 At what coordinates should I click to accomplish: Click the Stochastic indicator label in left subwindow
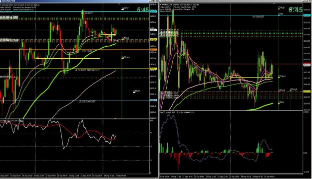click(x=12, y=120)
